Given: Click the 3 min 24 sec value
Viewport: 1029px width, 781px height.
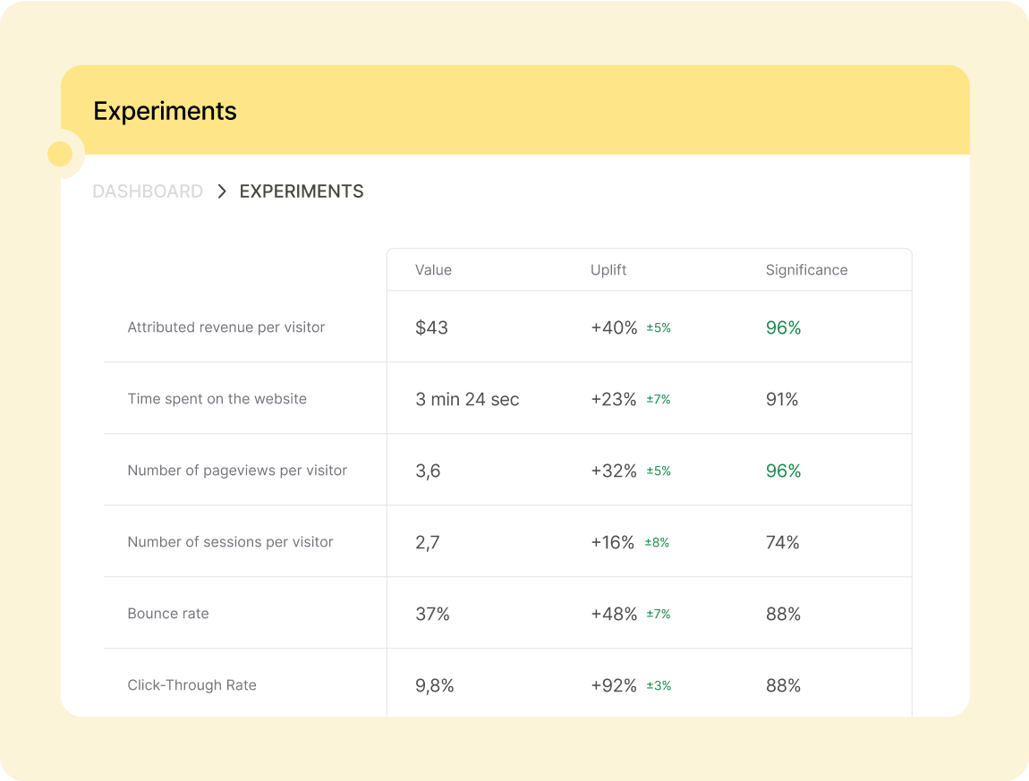Looking at the screenshot, I should click(467, 399).
